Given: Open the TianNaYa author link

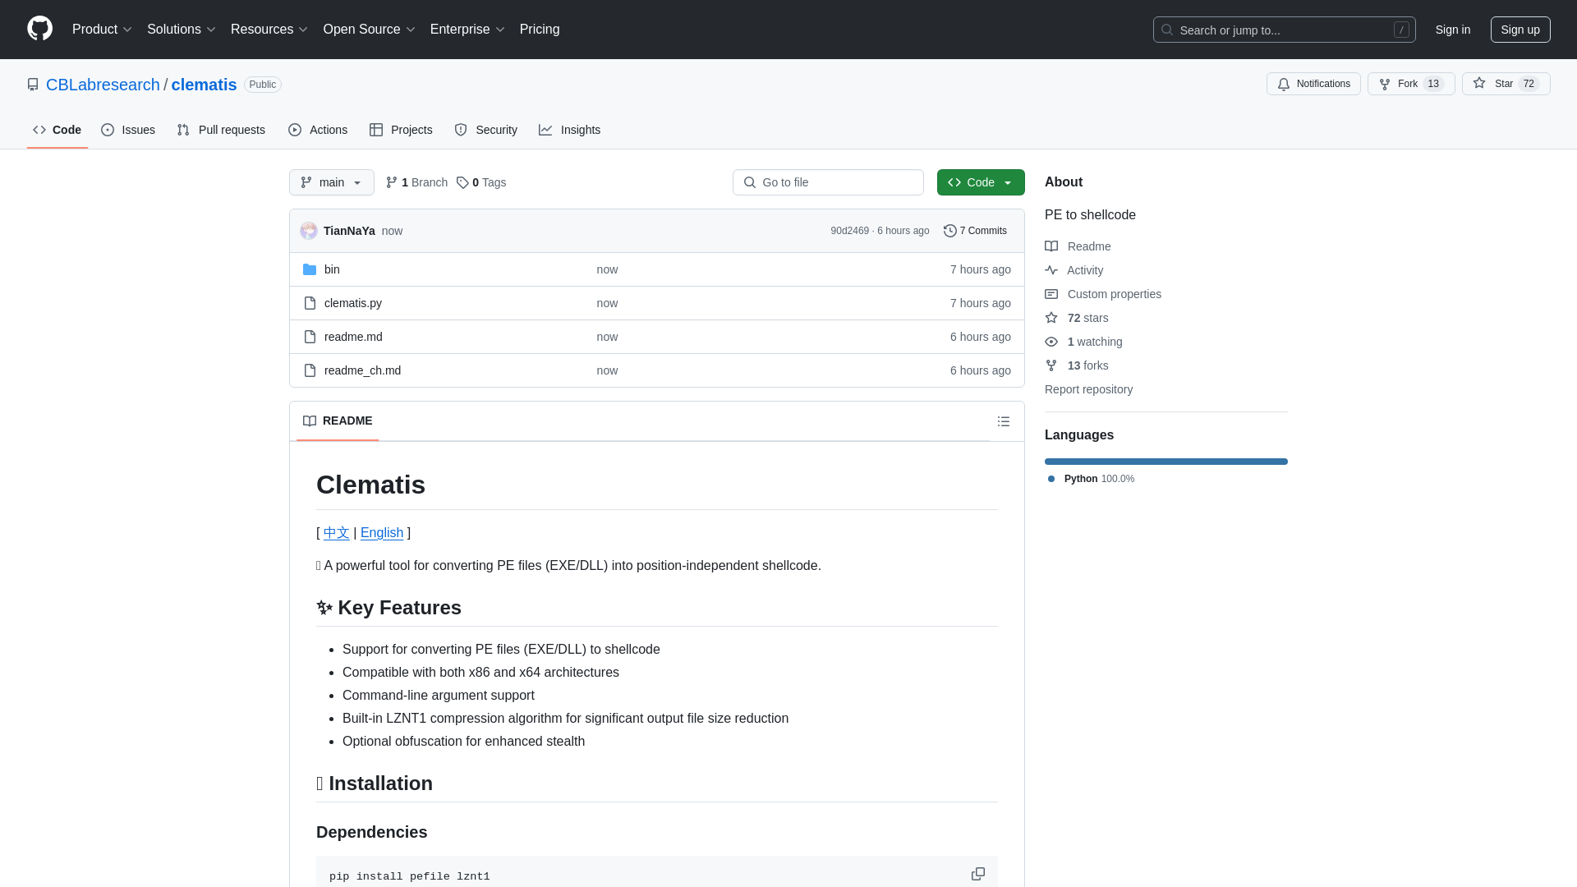Looking at the screenshot, I should 349,231.
